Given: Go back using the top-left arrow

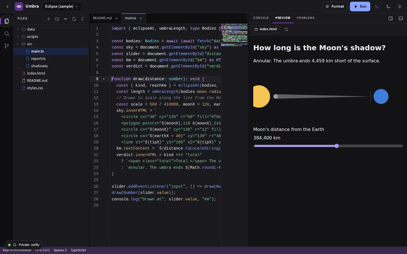Looking at the screenshot, I should point(8,6).
